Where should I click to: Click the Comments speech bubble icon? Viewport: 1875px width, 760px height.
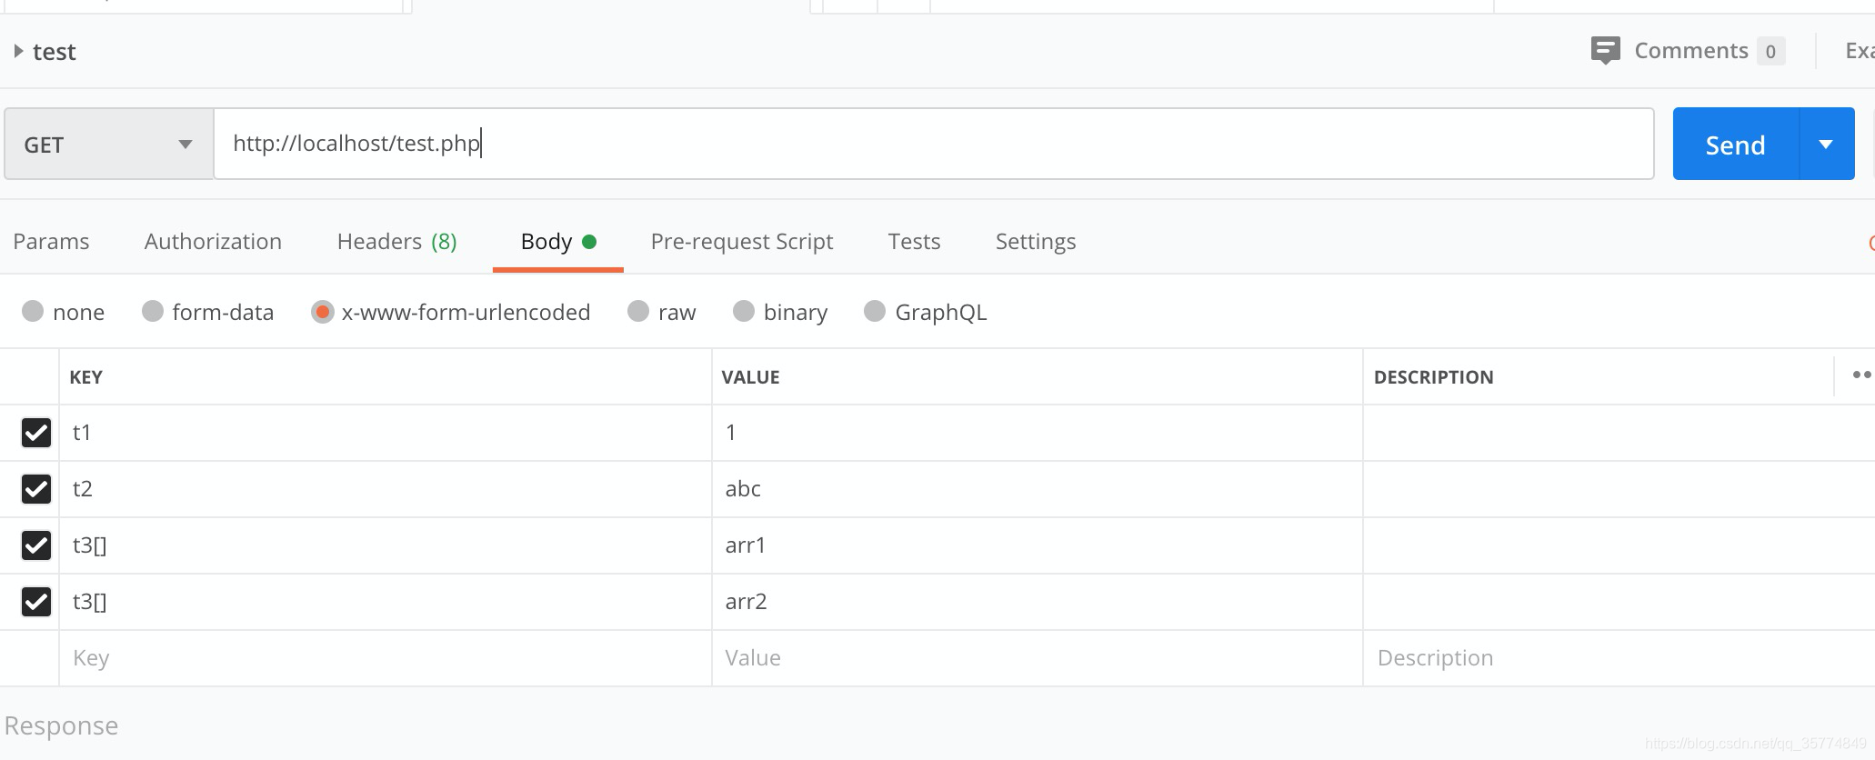pyautogui.click(x=1605, y=50)
